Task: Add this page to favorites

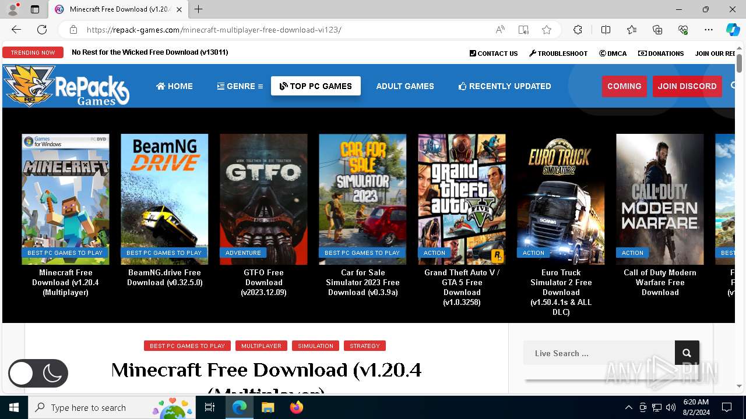Action: [547, 30]
